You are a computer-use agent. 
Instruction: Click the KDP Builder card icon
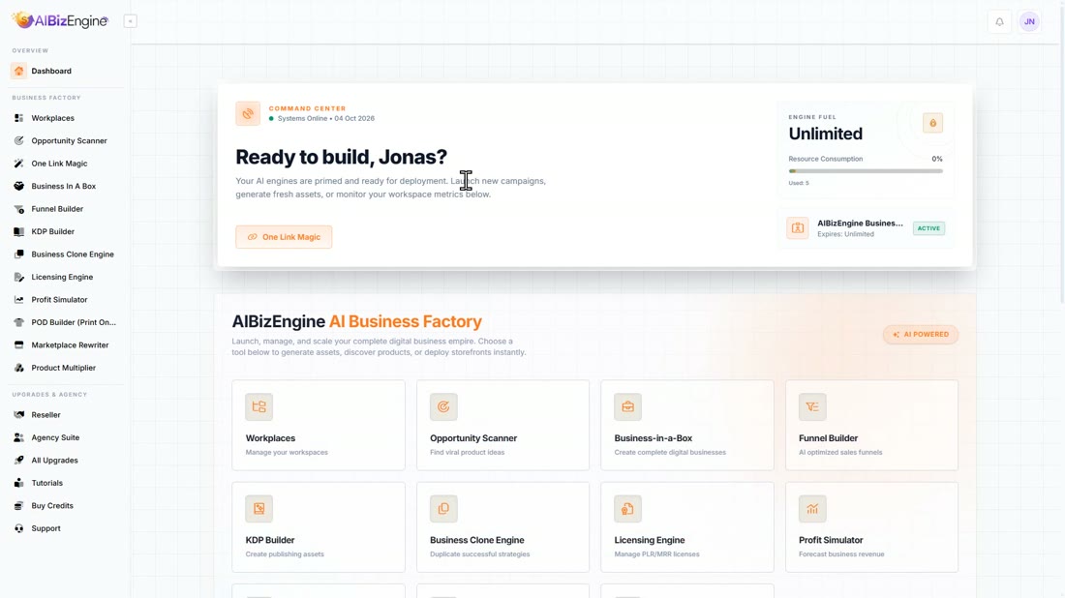coord(259,508)
